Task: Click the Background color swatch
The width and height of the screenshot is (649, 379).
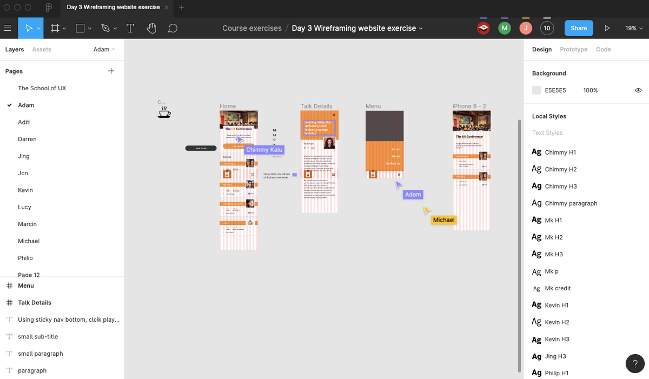Action: tap(537, 90)
